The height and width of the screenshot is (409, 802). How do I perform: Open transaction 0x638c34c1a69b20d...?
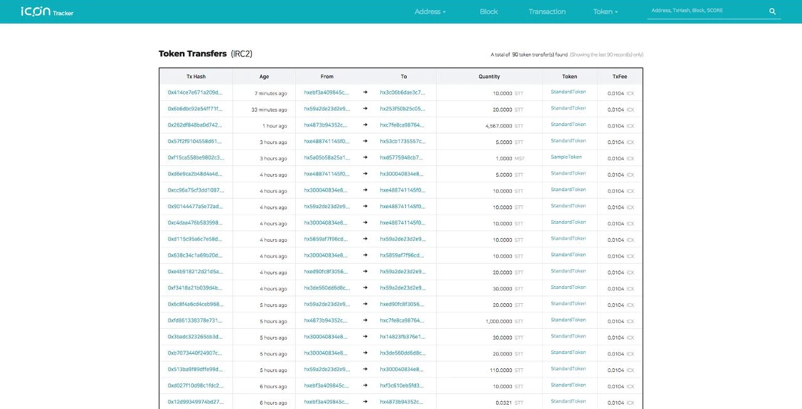[x=195, y=256]
